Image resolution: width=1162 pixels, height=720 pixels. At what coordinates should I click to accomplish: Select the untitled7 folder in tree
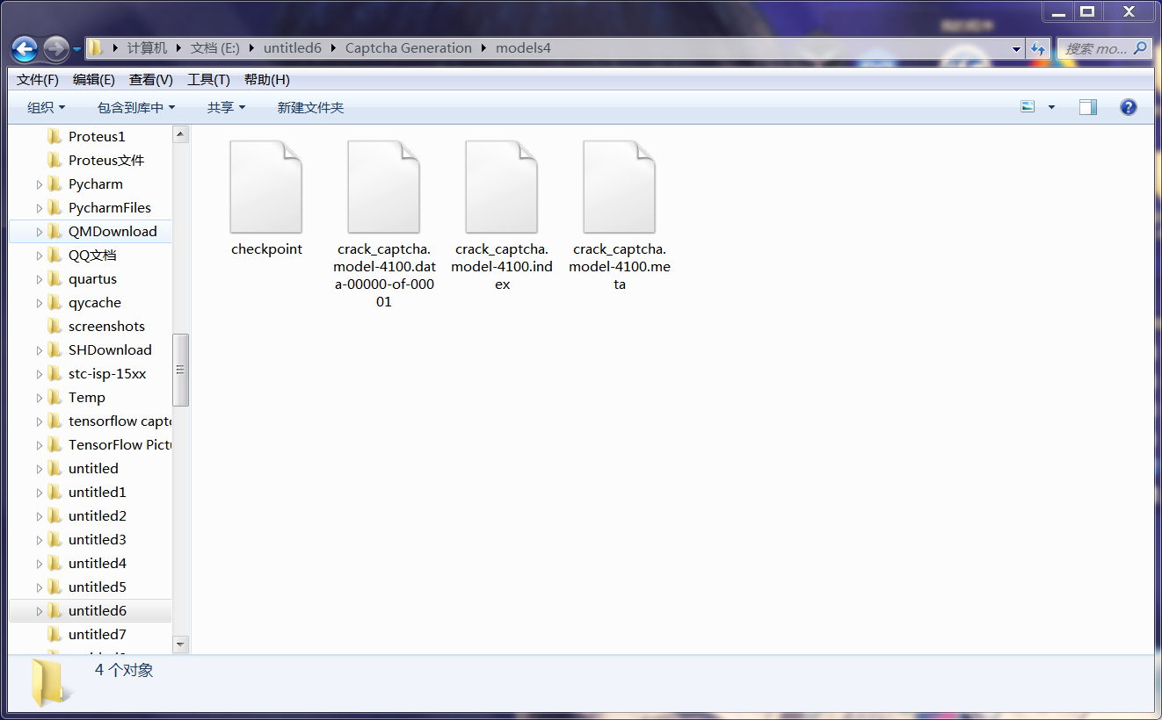click(98, 635)
